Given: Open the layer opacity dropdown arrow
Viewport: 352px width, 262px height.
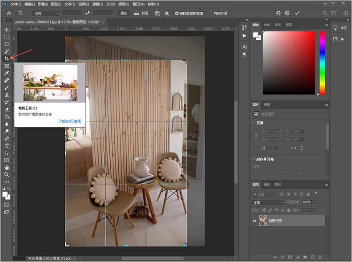Looking at the screenshot, I should click(315, 202).
